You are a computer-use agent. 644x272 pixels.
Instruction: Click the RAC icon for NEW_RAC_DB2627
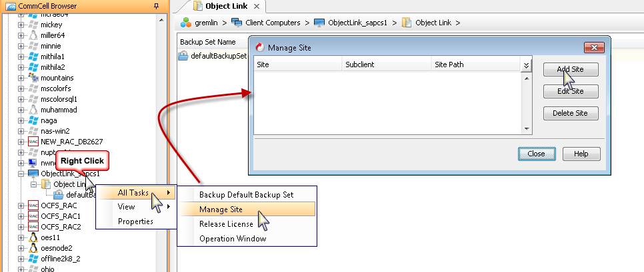click(x=33, y=142)
